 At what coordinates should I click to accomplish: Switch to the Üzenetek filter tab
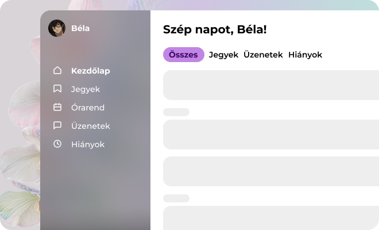click(263, 55)
